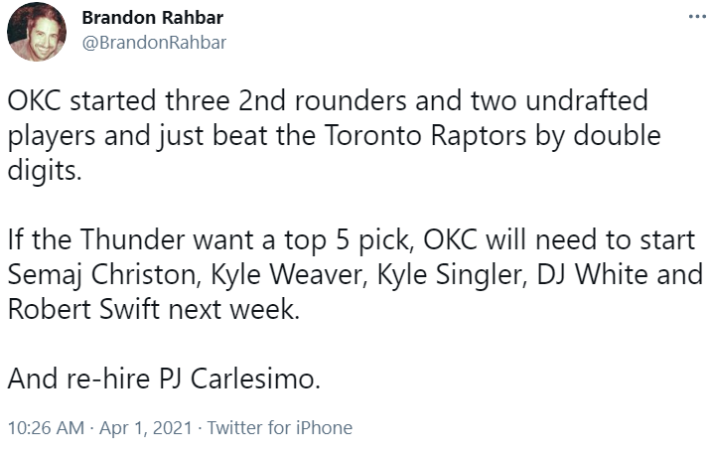711x458 pixels.
Task: Open Brandon Rahbar's profile picture
Action: pos(37,32)
